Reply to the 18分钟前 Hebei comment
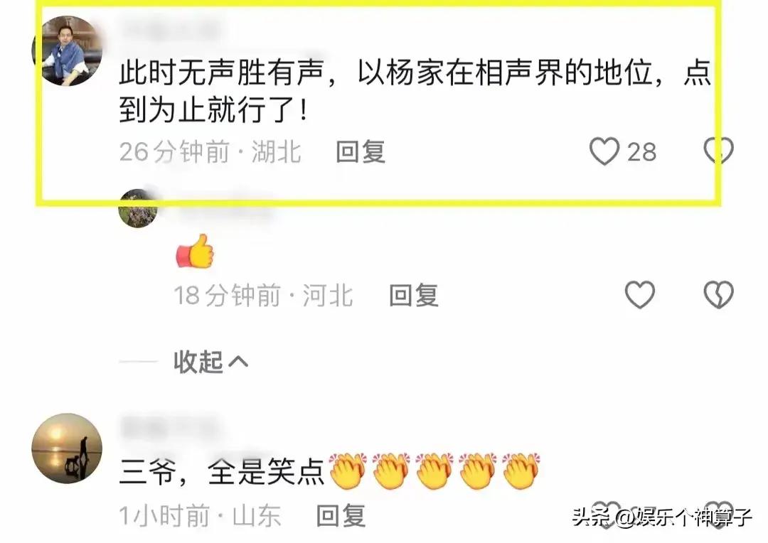 click(x=414, y=296)
